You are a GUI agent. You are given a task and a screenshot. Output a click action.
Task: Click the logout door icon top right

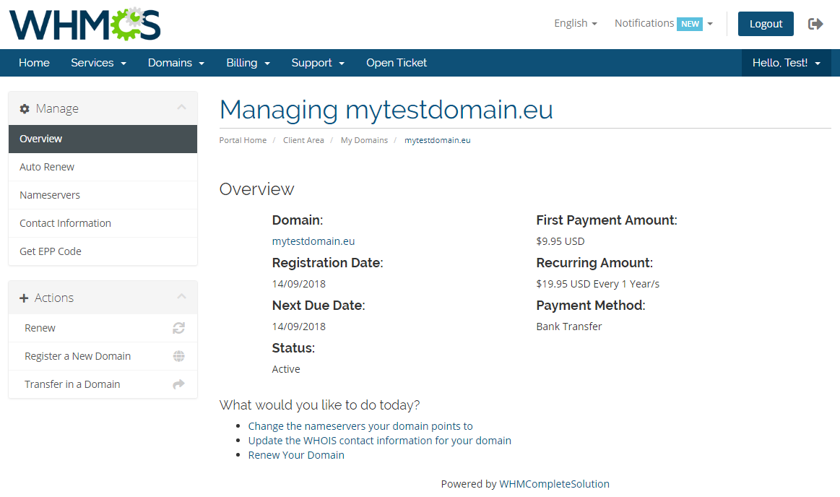tap(815, 23)
